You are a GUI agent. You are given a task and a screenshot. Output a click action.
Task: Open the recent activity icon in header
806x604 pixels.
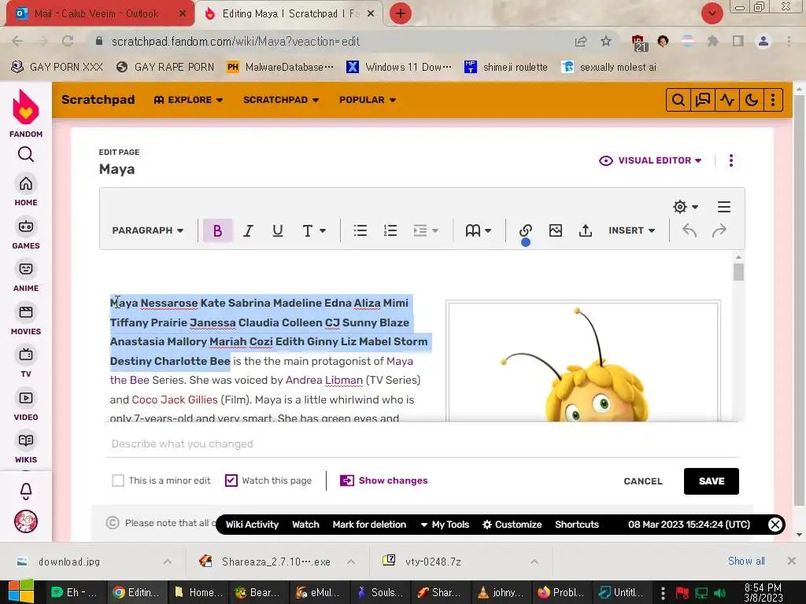point(727,100)
